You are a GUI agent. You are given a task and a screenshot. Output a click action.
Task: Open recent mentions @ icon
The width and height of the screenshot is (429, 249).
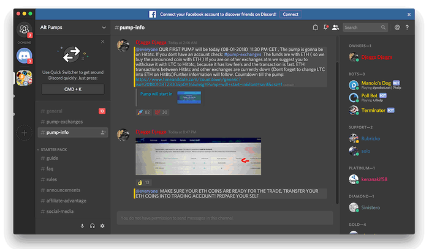pos(397,28)
